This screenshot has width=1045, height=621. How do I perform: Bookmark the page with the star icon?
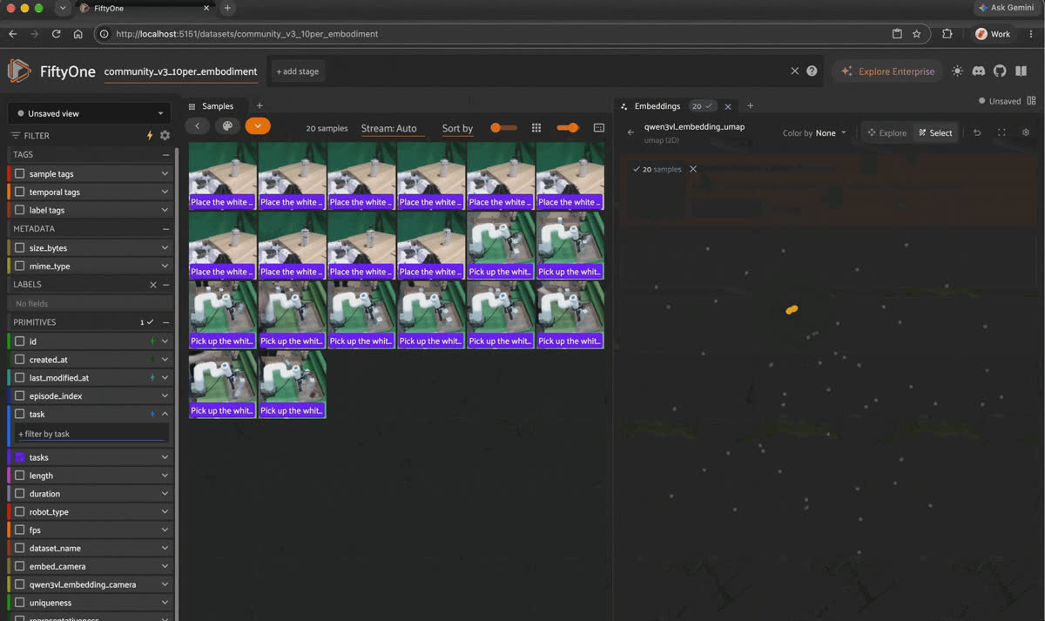916,34
